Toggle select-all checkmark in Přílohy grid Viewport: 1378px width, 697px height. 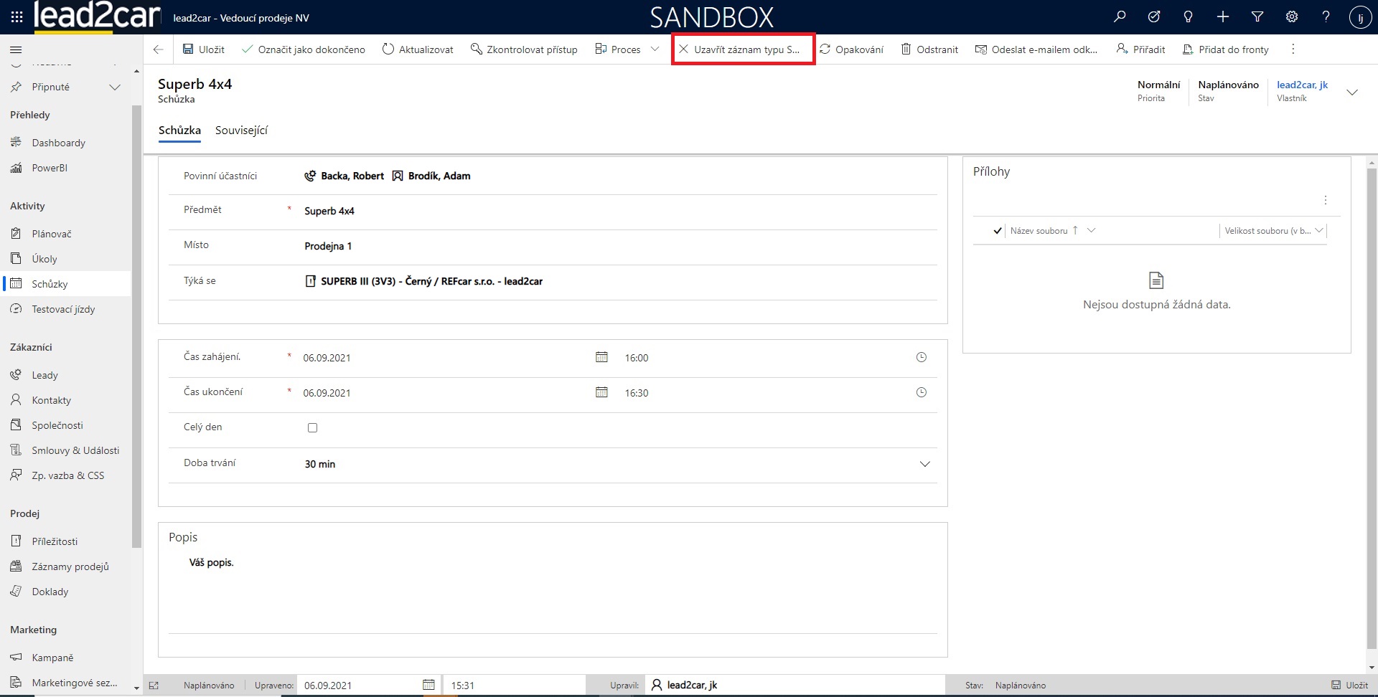[998, 231]
